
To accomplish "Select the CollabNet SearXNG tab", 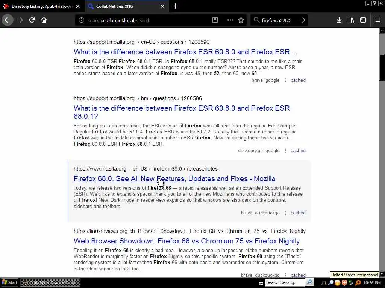I will coord(127,6).
